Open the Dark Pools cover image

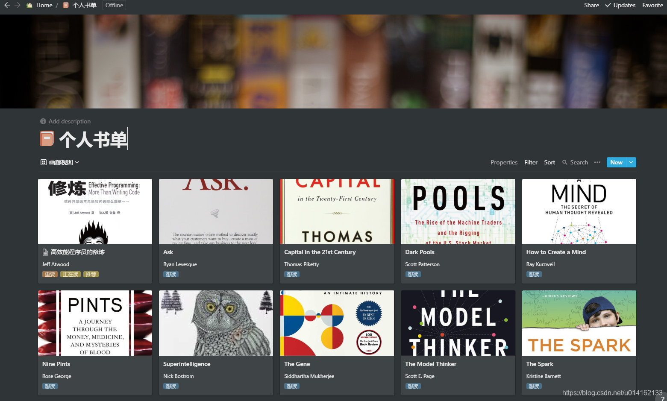[458, 211]
